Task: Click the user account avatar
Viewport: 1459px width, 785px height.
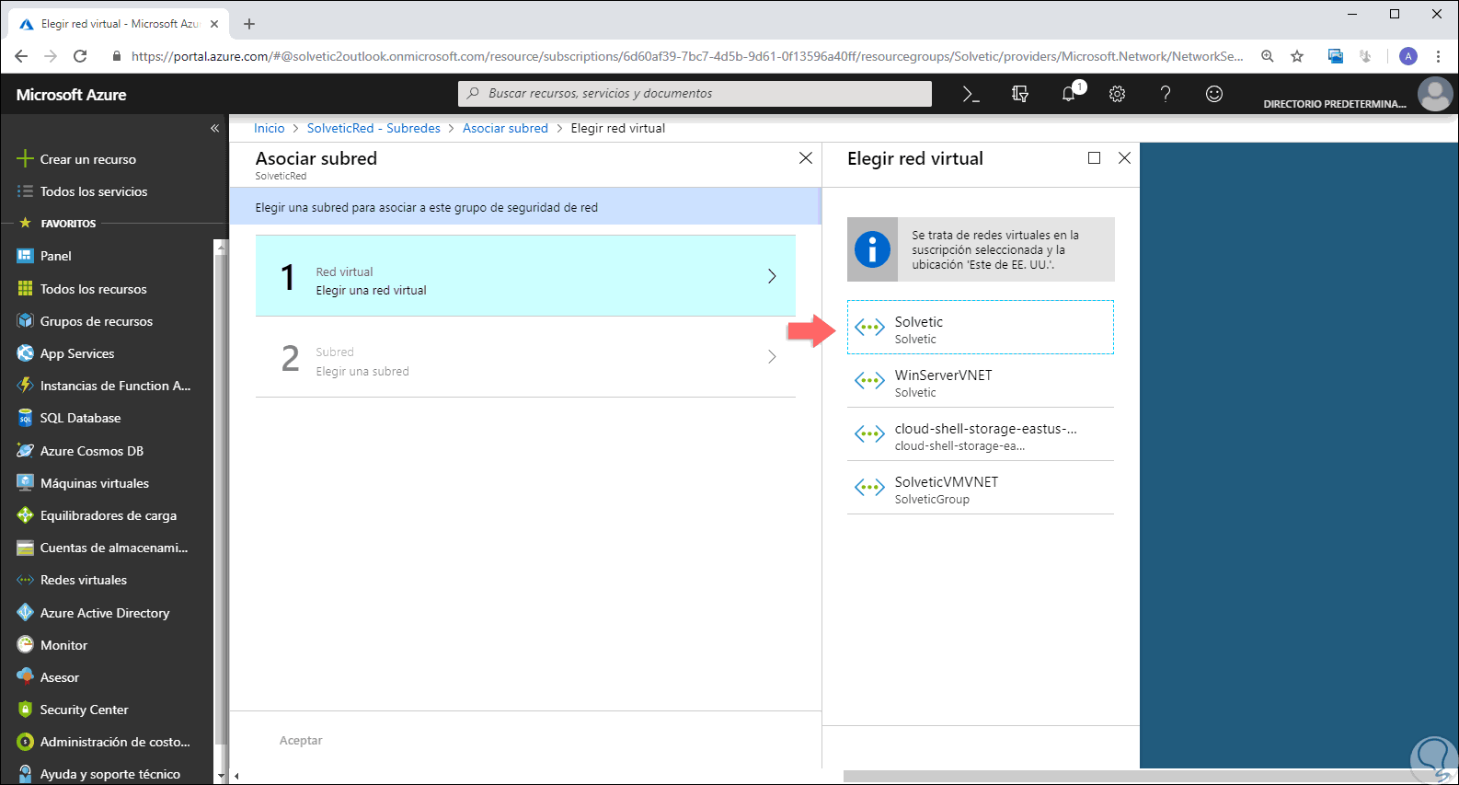Action: pyautogui.click(x=1434, y=94)
